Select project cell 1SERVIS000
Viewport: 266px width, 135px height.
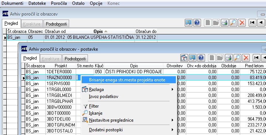coord(61,83)
